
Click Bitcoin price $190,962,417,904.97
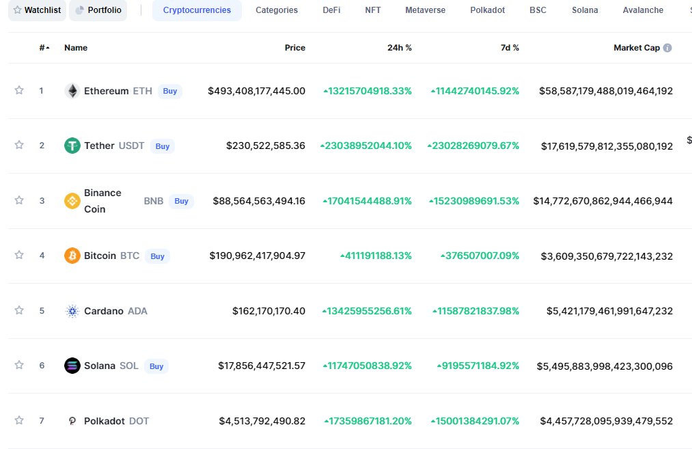(x=258, y=256)
